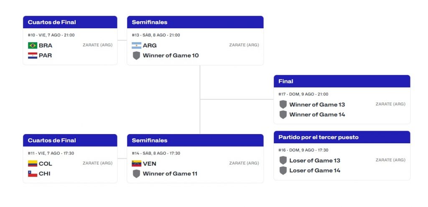Open Partido por el tercer puesto header

coord(342,137)
